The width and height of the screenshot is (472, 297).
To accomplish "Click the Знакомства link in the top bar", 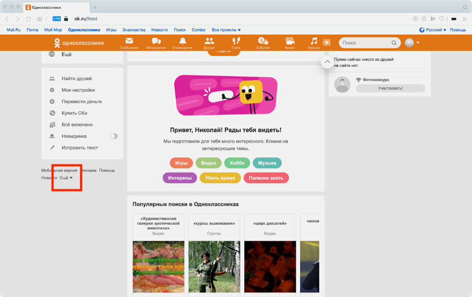I will 134,30.
